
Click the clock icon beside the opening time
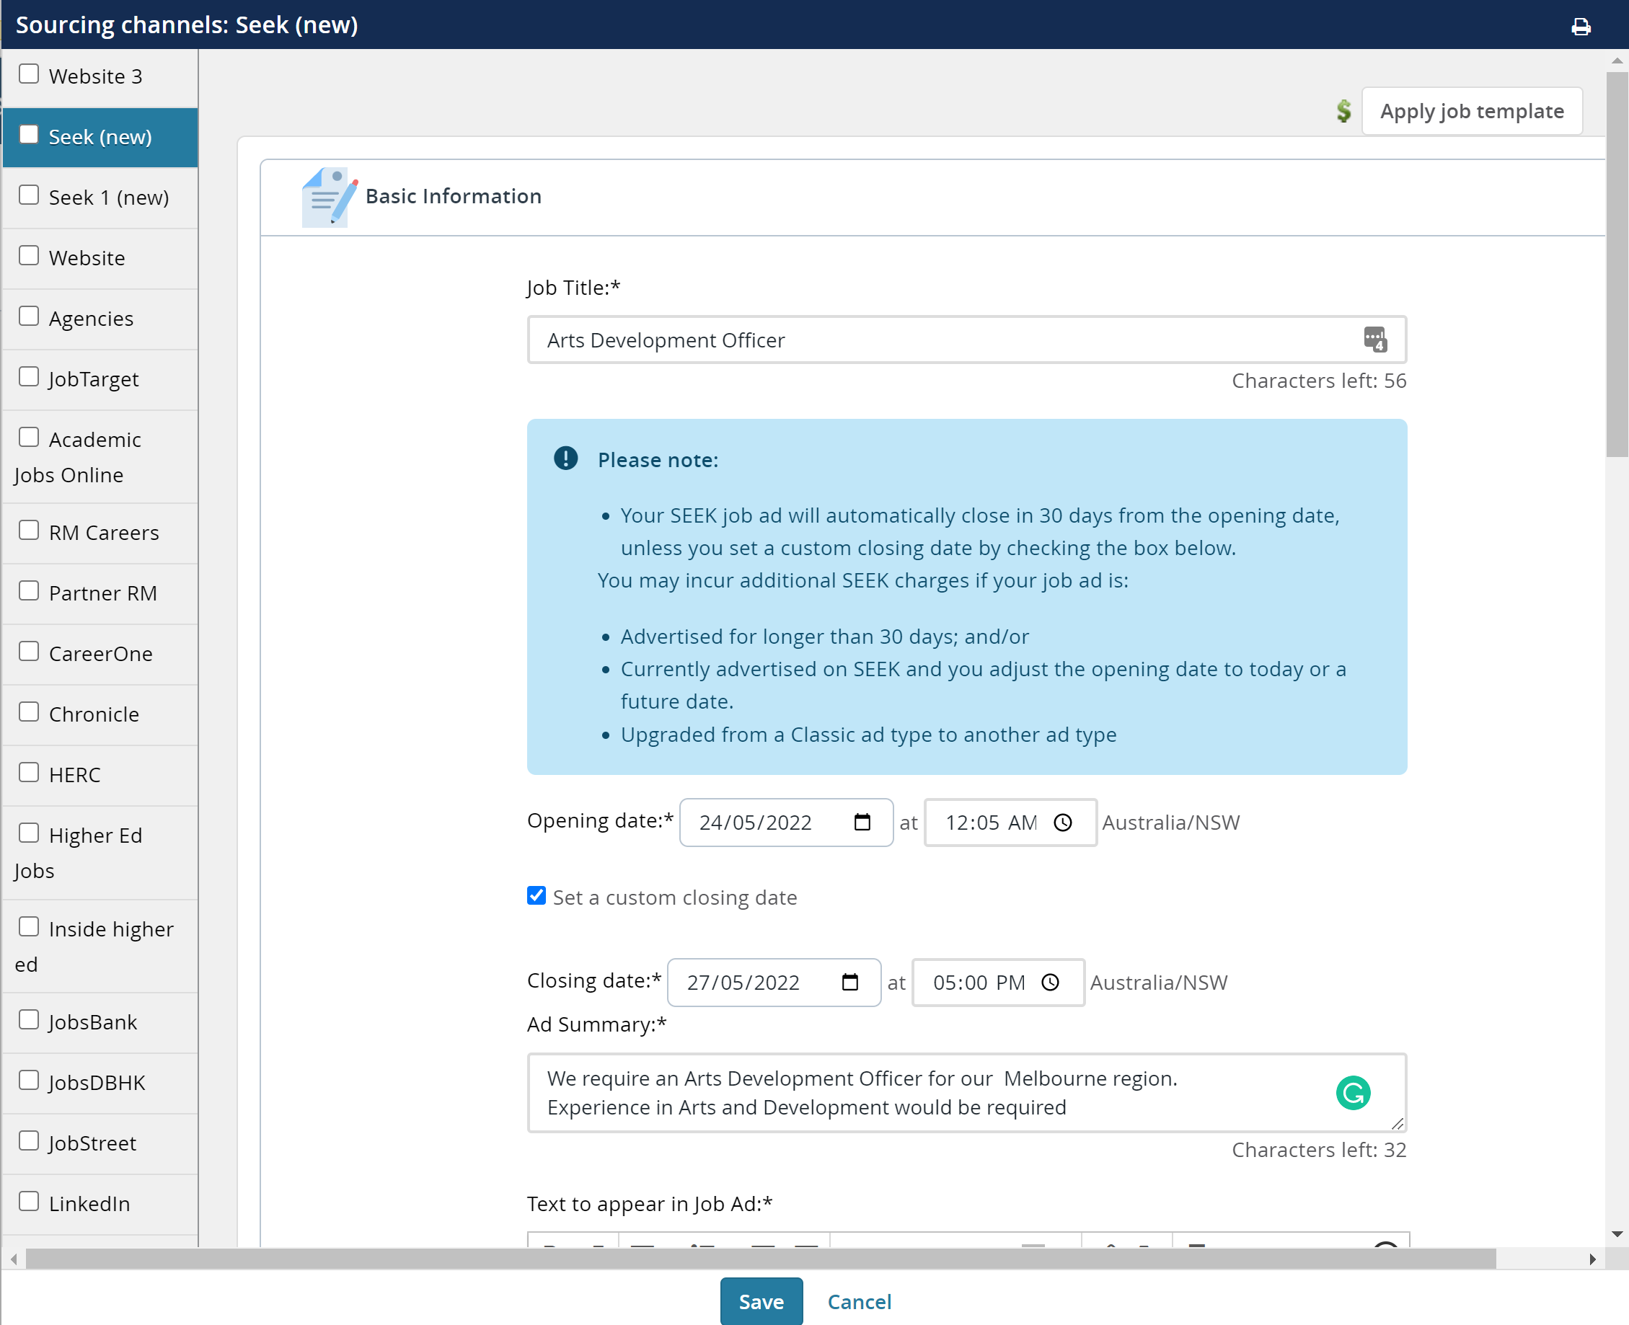point(1064,823)
